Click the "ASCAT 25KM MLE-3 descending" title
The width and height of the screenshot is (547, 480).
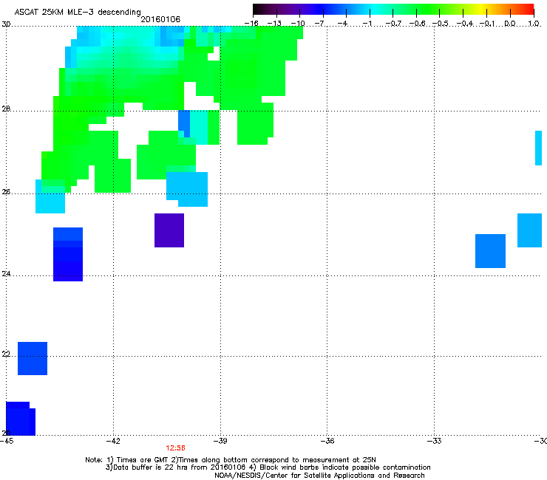78,13
